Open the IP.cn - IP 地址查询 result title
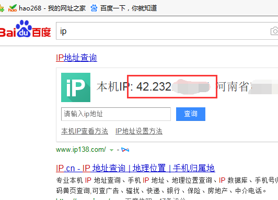 click(135, 168)
